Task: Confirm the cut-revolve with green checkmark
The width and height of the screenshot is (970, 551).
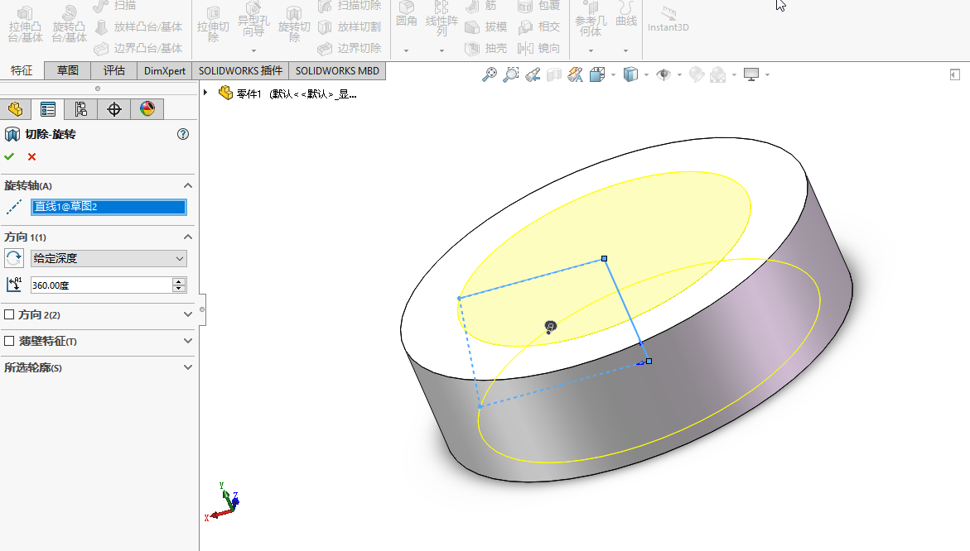Action: pyautogui.click(x=9, y=156)
